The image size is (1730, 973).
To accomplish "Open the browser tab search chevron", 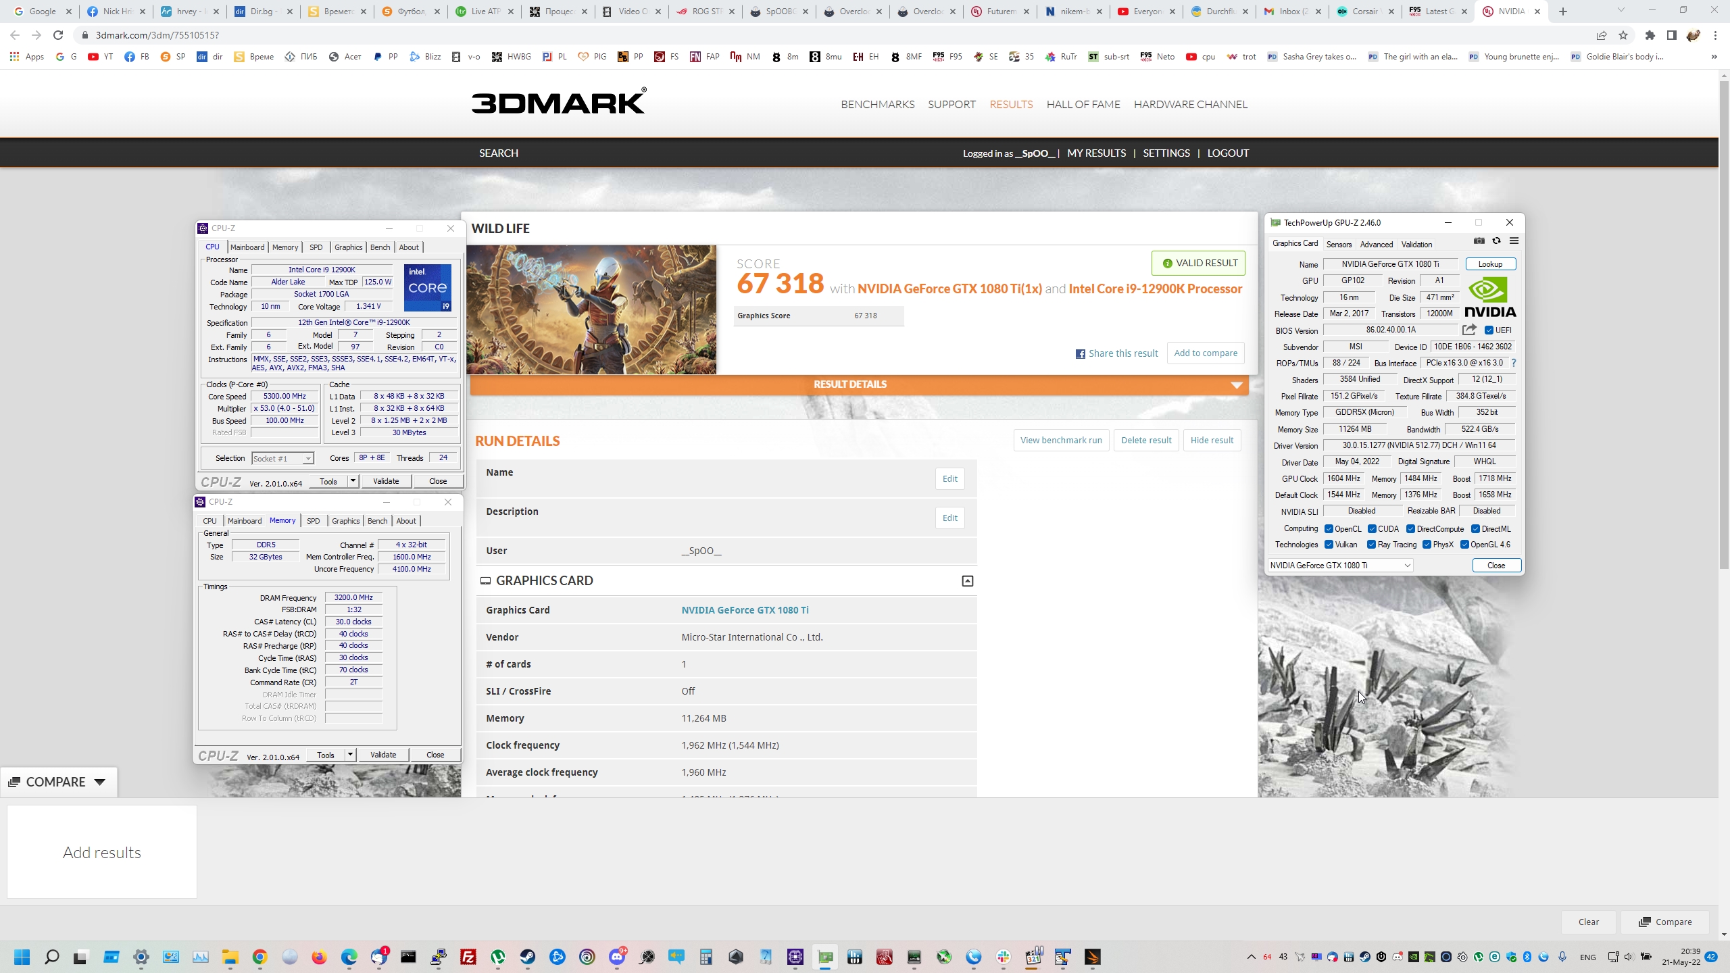I will [x=1621, y=10].
